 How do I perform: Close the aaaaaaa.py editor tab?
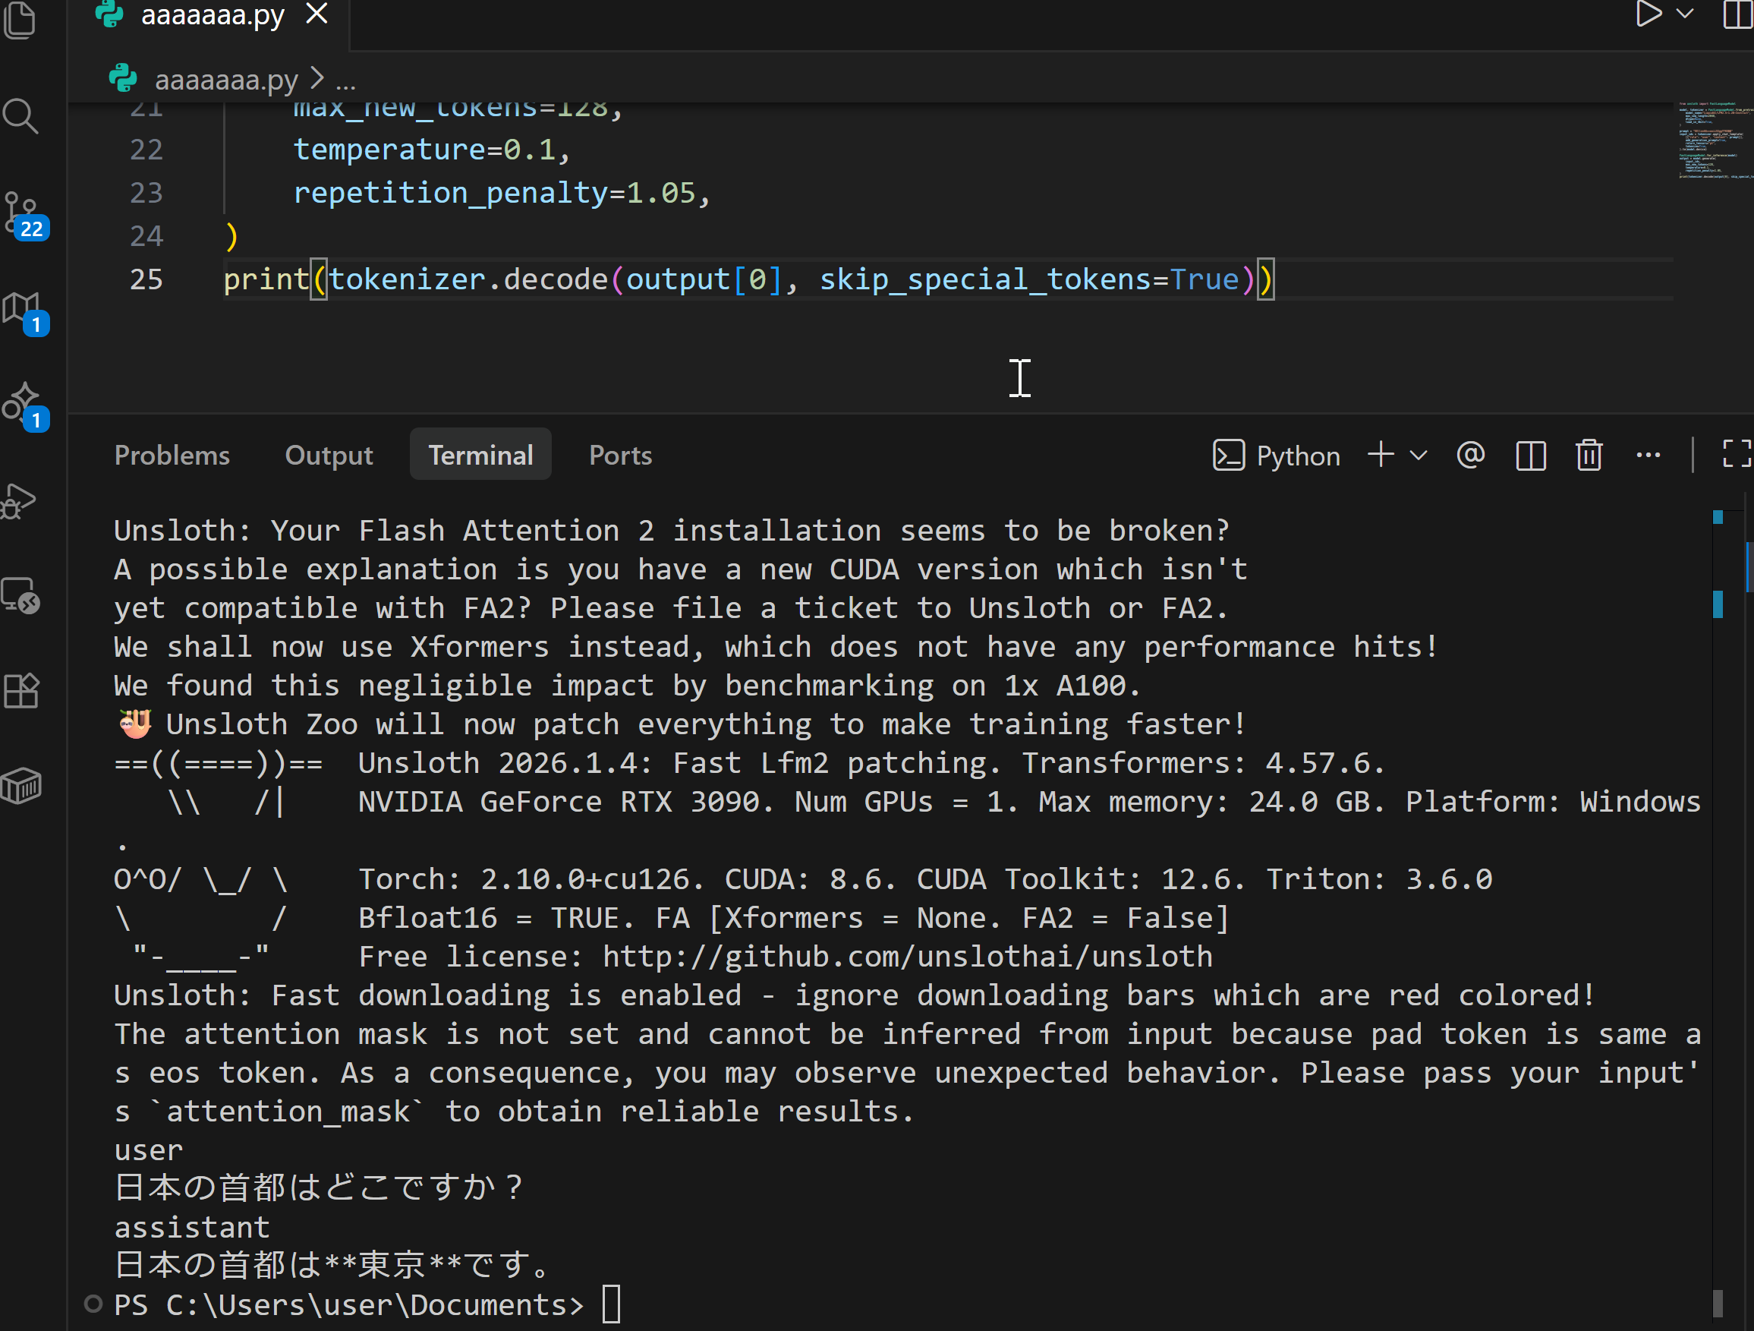(x=317, y=14)
